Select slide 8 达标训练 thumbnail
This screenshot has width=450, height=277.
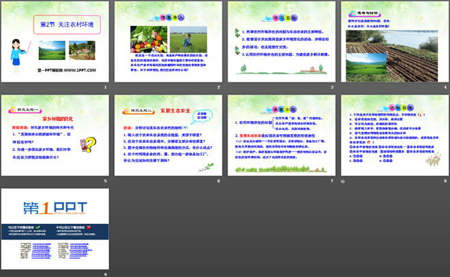tap(395, 135)
